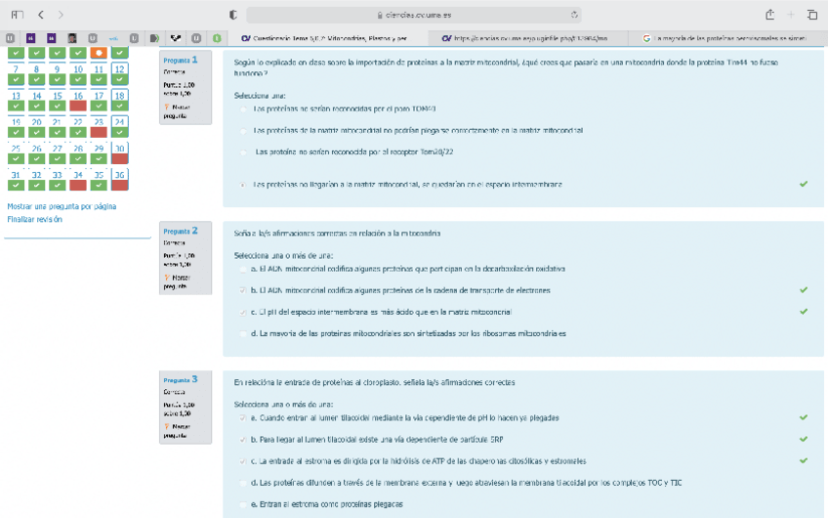Open the tab overview icon
The height and width of the screenshot is (518, 828).
click(x=812, y=15)
